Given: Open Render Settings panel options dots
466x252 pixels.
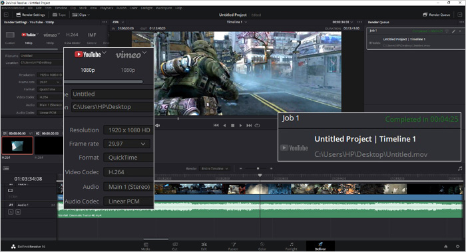Looking at the screenshot, I should pos(105,22).
